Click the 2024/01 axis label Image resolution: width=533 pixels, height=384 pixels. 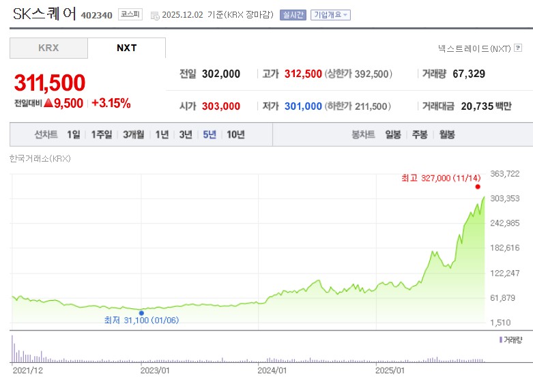272,370
